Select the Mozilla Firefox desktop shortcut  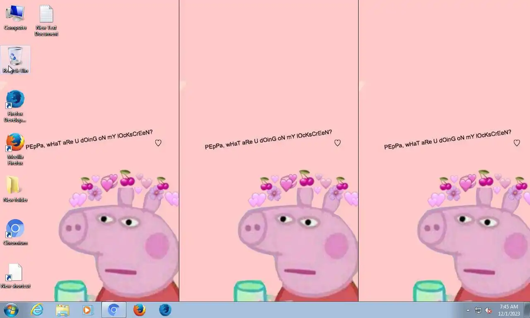pyautogui.click(x=15, y=149)
